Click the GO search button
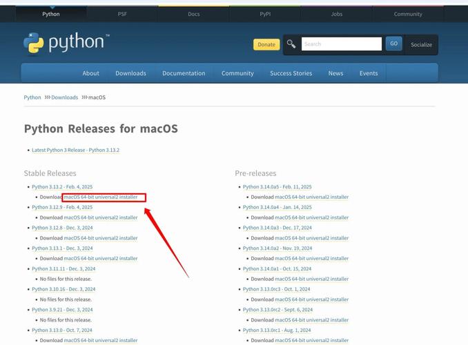Image resolution: width=468 pixels, height=345 pixels. pos(393,43)
